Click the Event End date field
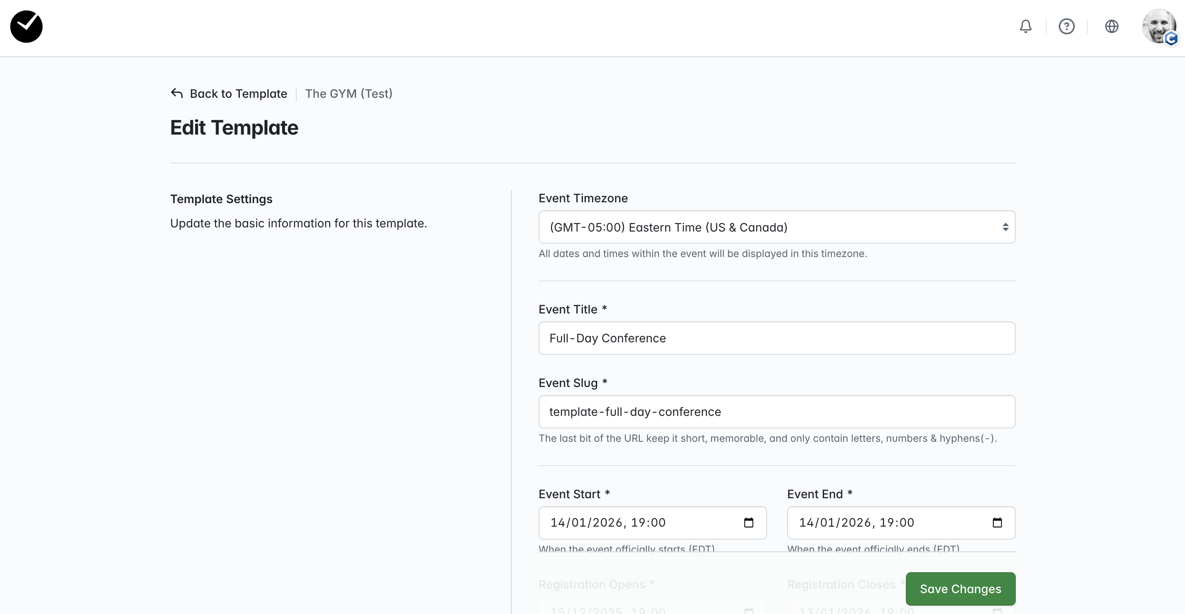1185x614 pixels. point(901,522)
